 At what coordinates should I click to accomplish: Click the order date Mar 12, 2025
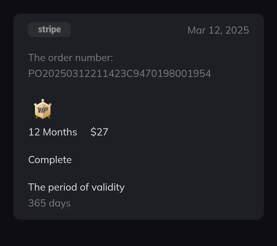coord(218,30)
